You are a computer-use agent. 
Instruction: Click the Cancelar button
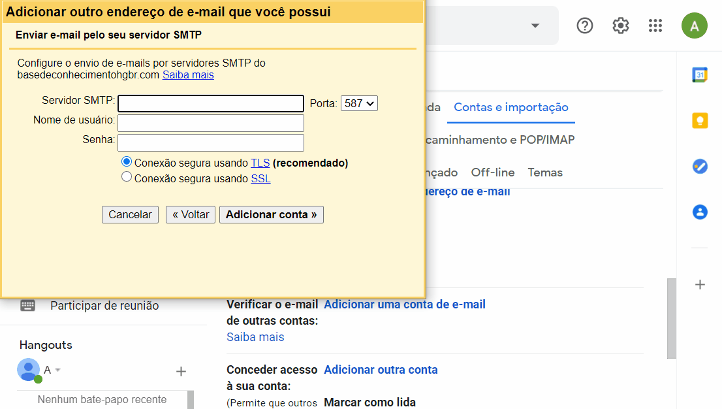(130, 214)
